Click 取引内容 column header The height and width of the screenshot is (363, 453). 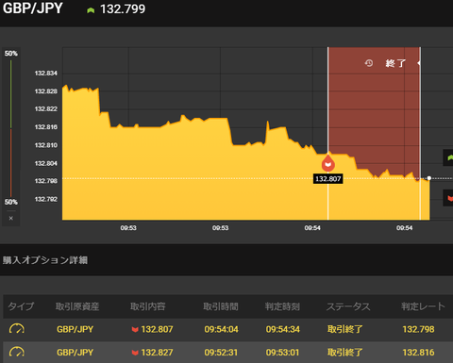click(x=148, y=306)
